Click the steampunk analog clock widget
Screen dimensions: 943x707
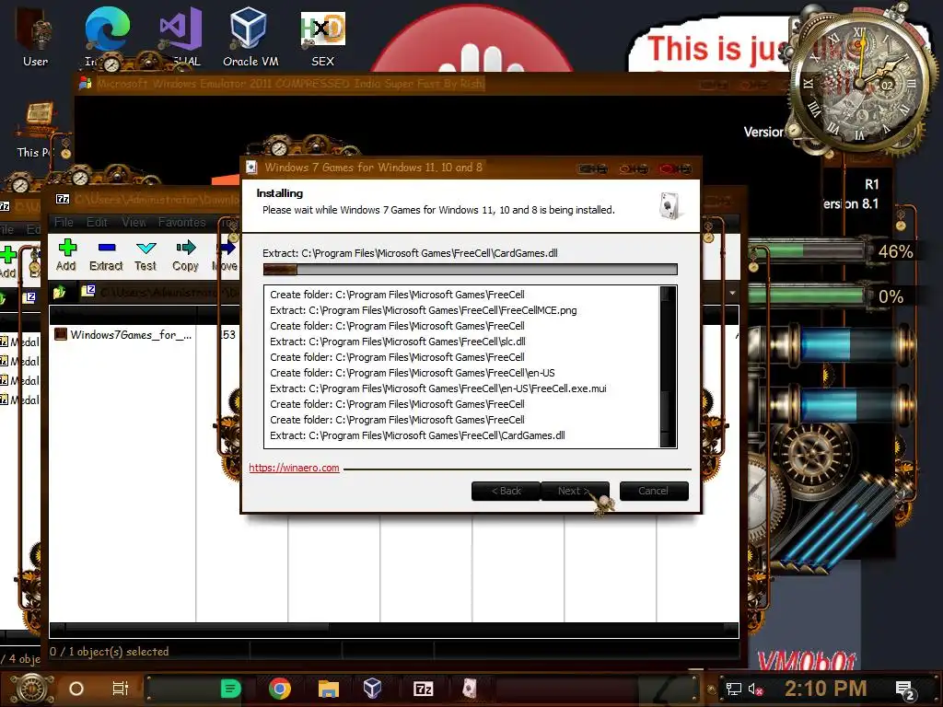coord(860,84)
